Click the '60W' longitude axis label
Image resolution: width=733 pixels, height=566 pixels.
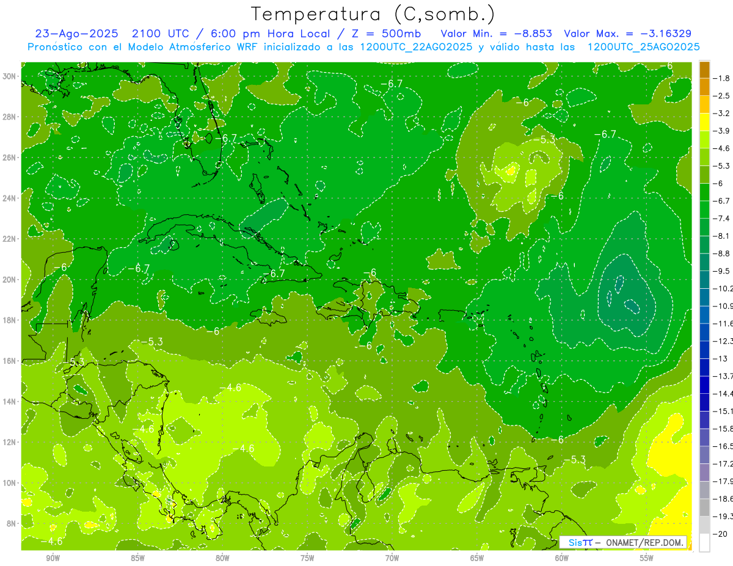[x=562, y=558]
